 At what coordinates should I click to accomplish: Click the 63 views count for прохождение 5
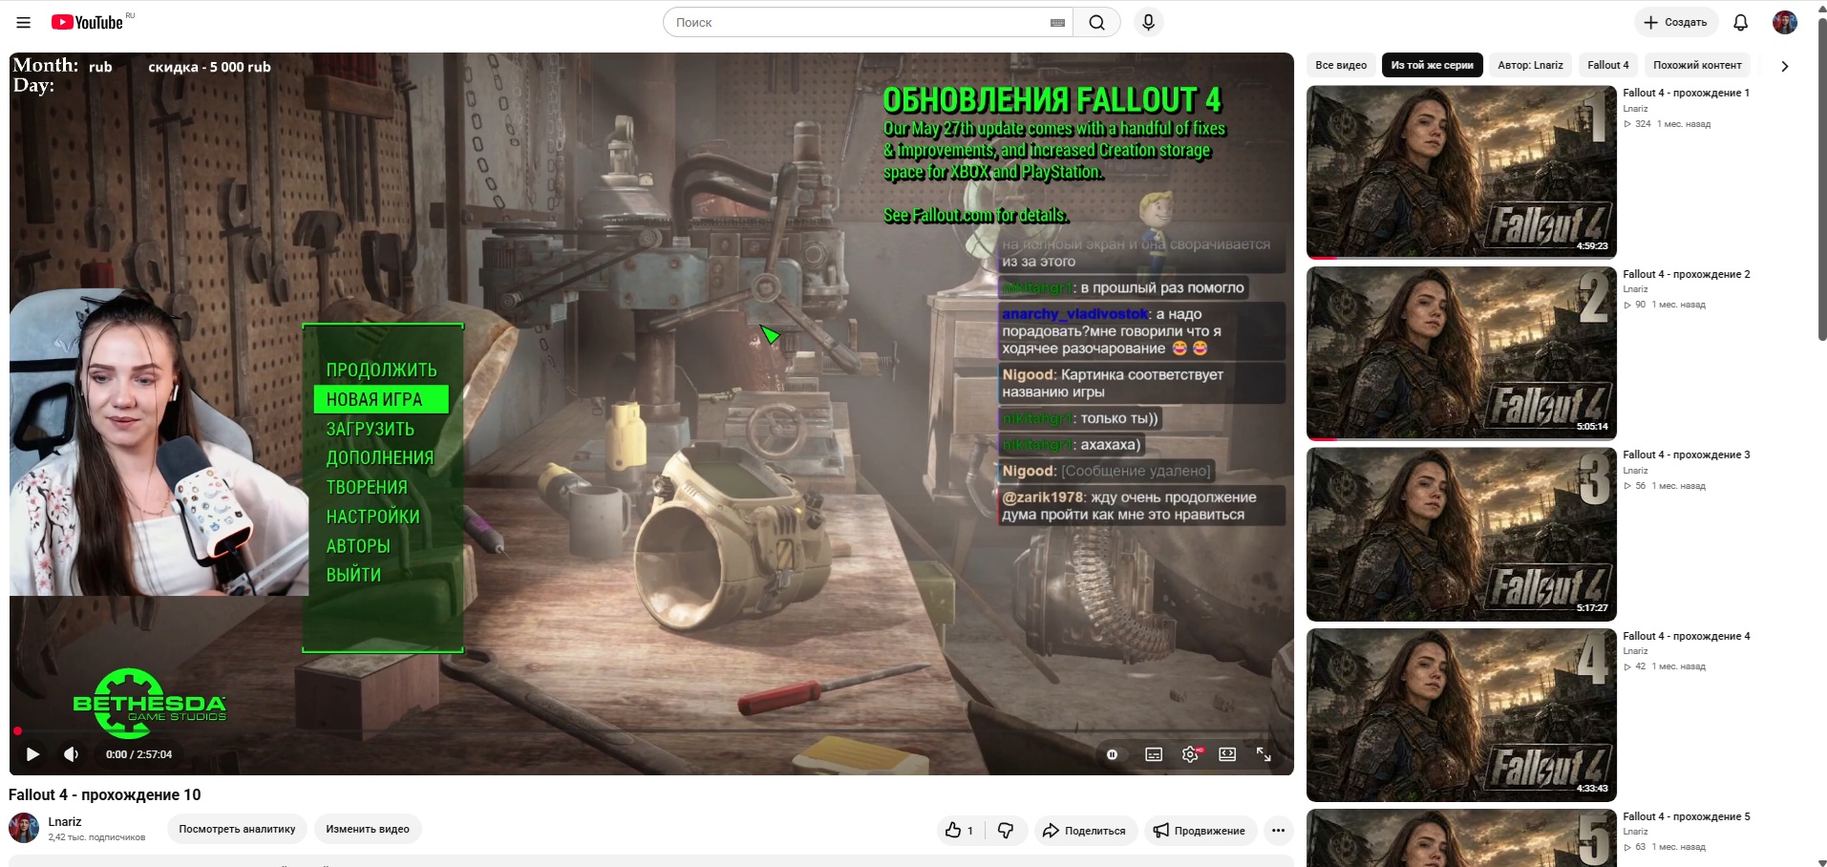point(1635,847)
